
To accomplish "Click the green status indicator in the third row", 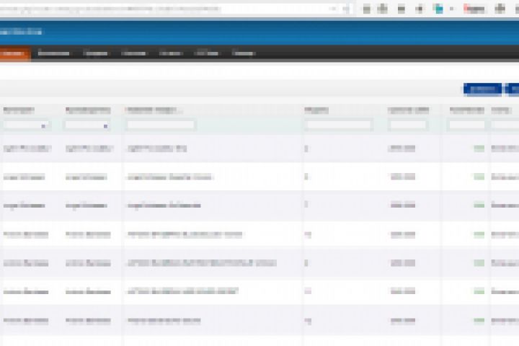I will tap(479, 205).
